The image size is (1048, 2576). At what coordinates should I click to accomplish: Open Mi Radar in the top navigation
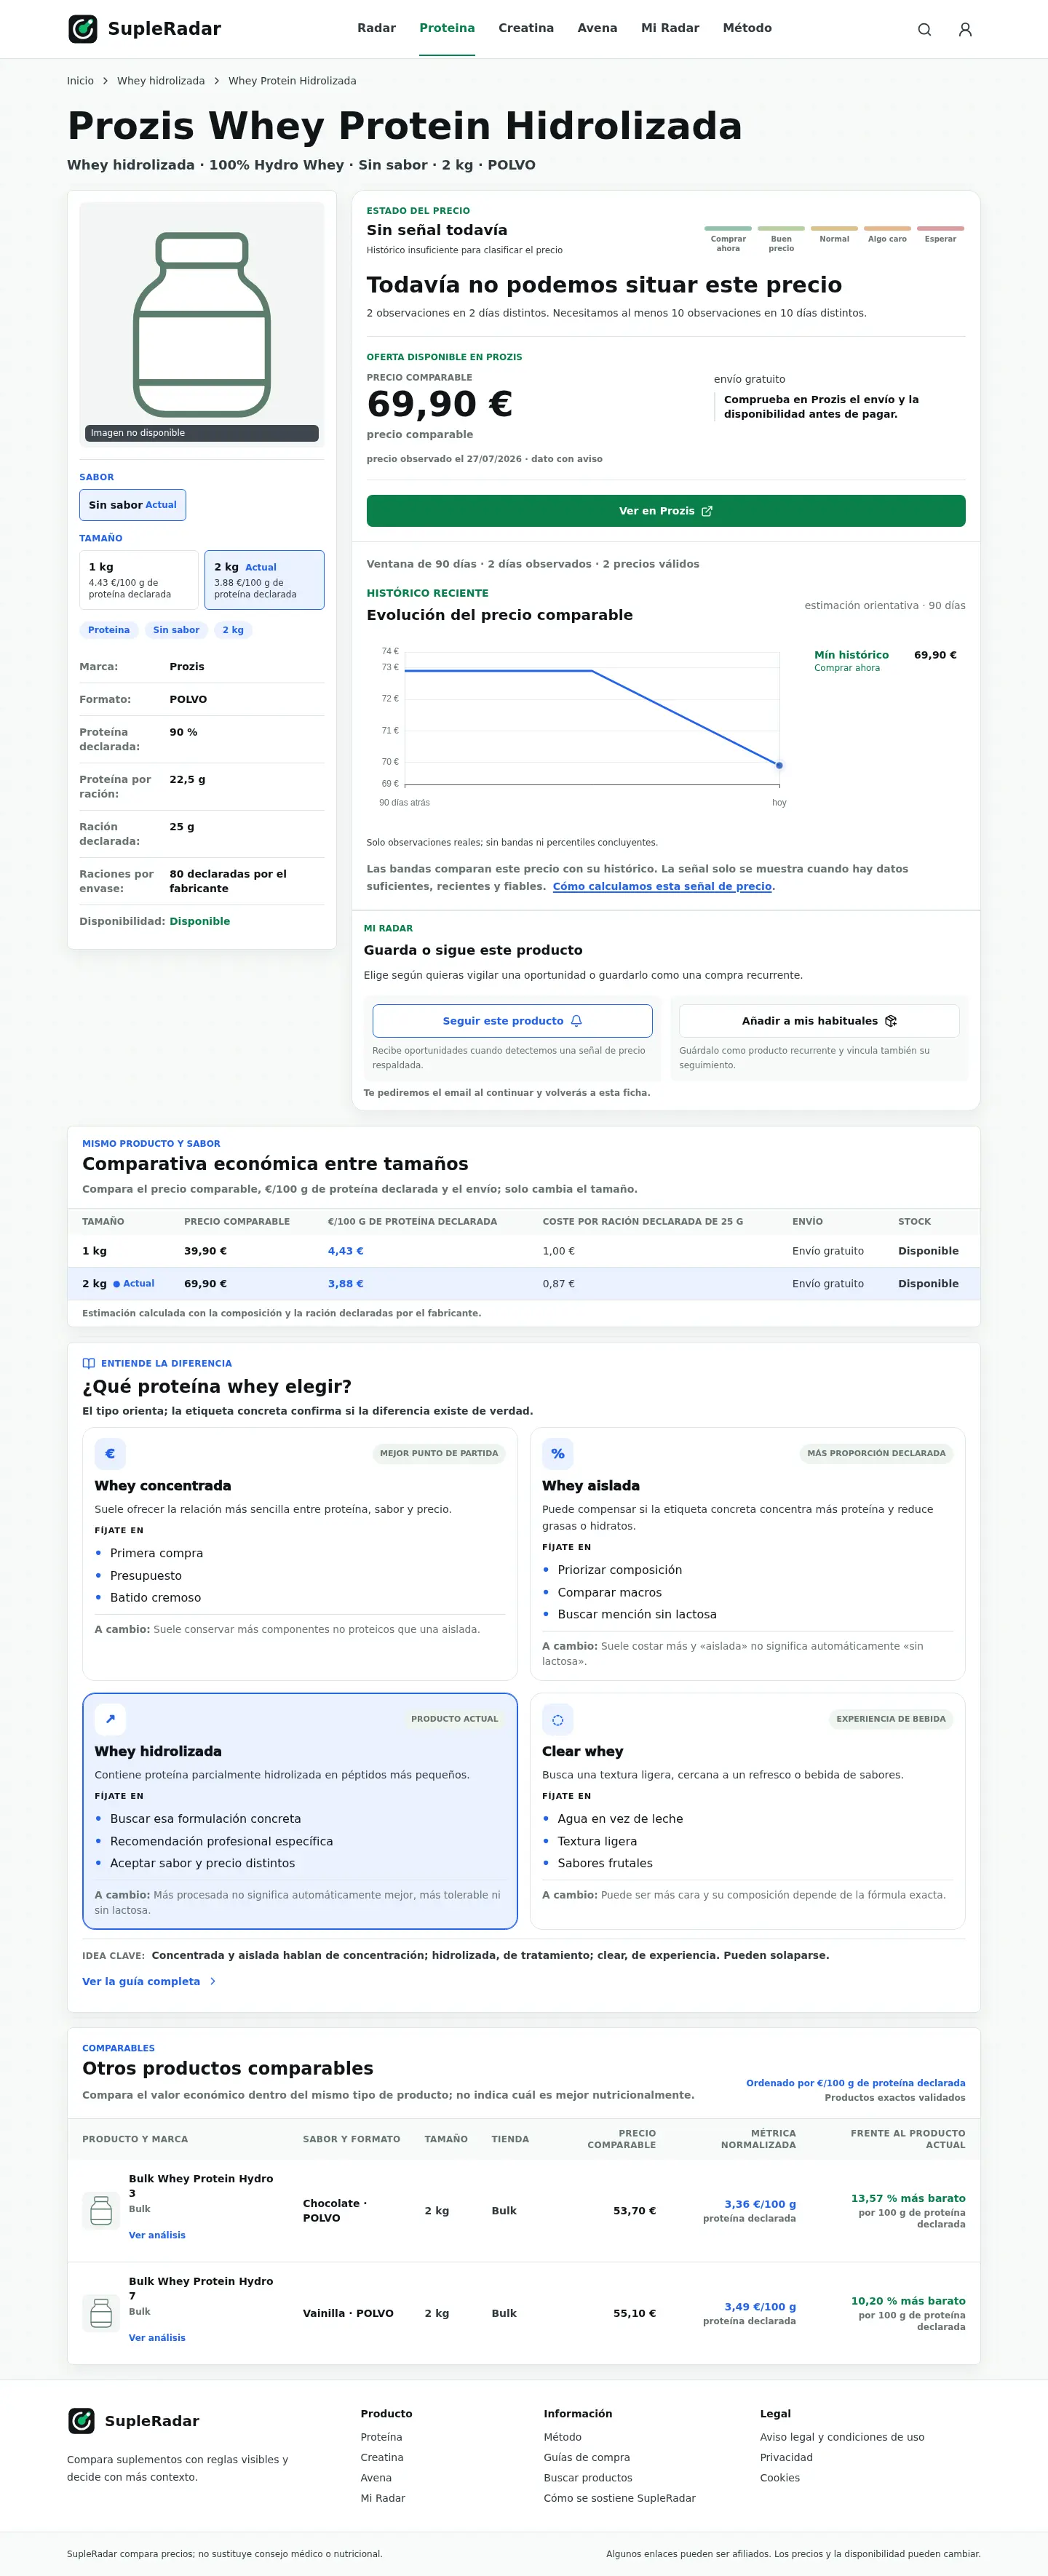[670, 28]
